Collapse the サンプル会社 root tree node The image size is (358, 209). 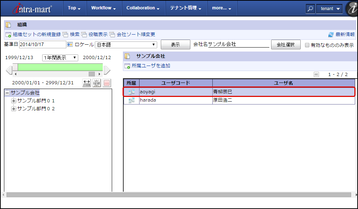pyautogui.click(x=7, y=93)
